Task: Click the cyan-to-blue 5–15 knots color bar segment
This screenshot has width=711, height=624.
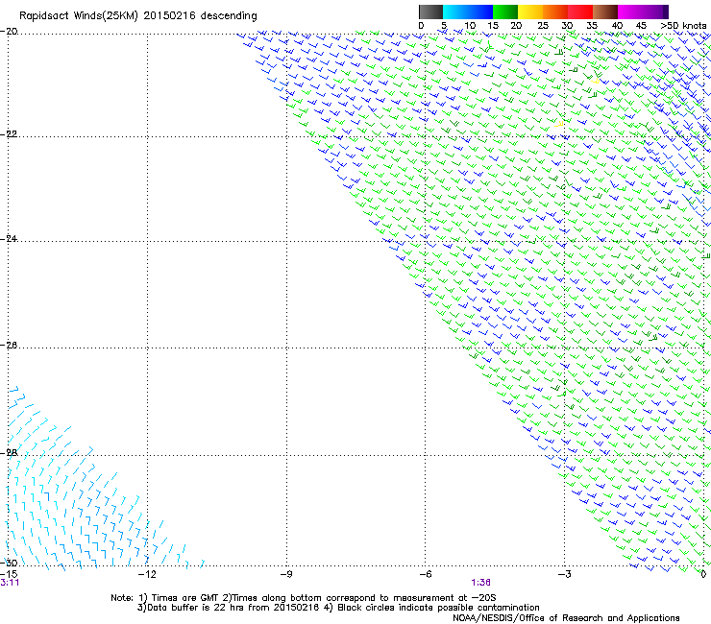Action: tap(468, 12)
